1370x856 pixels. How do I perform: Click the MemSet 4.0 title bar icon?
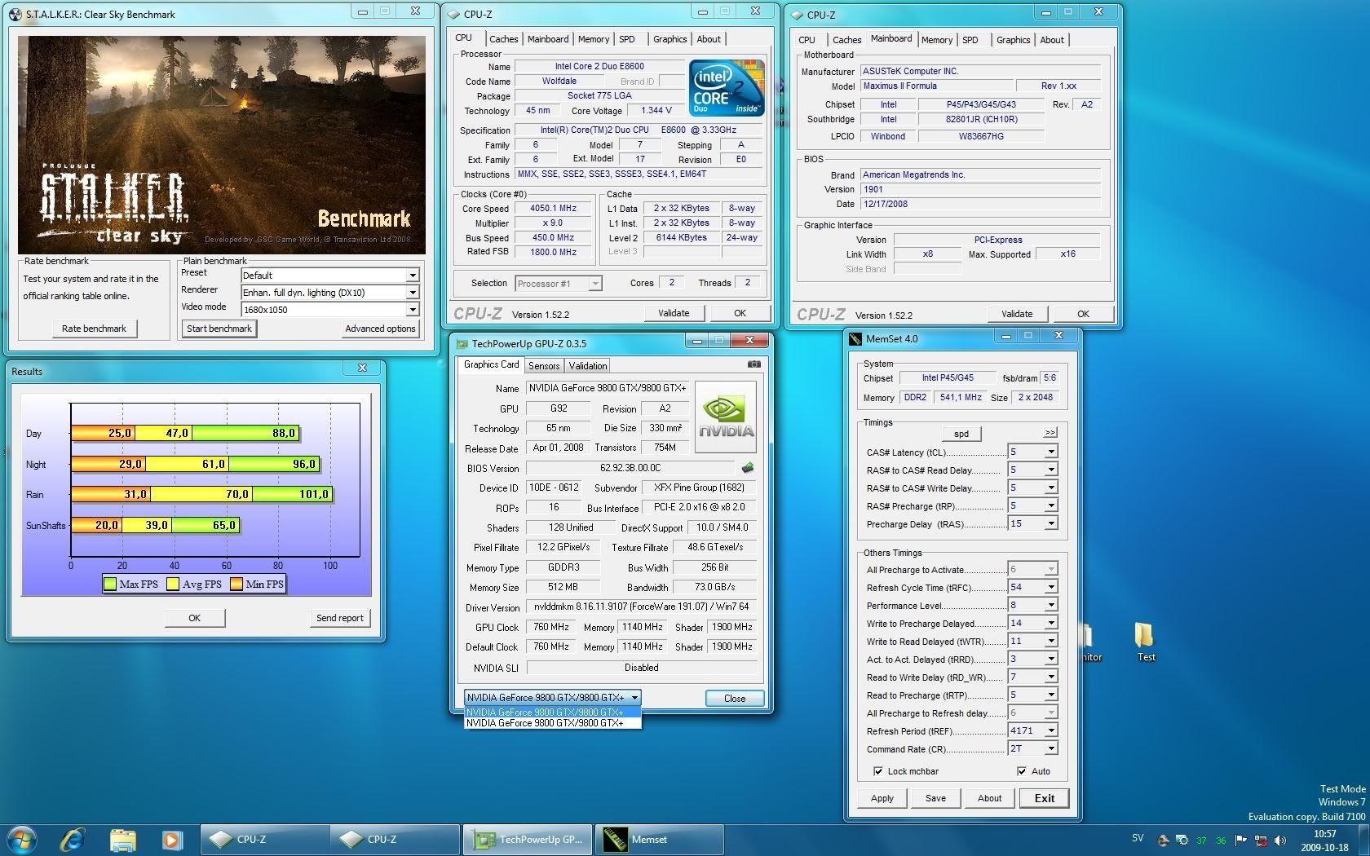click(855, 338)
